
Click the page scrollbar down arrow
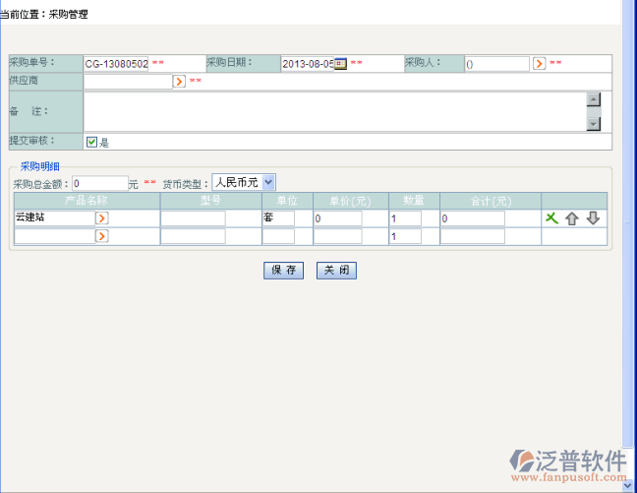click(627, 485)
